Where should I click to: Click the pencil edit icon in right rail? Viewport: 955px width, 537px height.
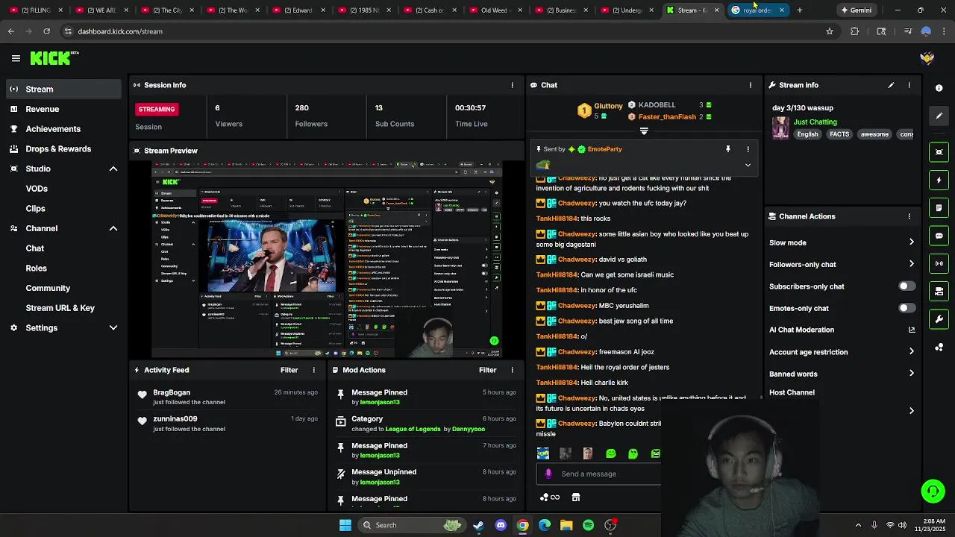[939, 116]
